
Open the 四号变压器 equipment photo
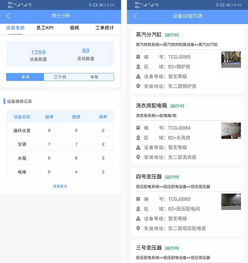(x=231, y=202)
